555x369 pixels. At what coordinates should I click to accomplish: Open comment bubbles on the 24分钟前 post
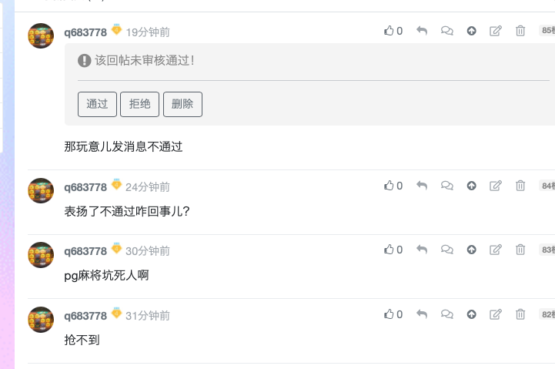pos(446,186)
